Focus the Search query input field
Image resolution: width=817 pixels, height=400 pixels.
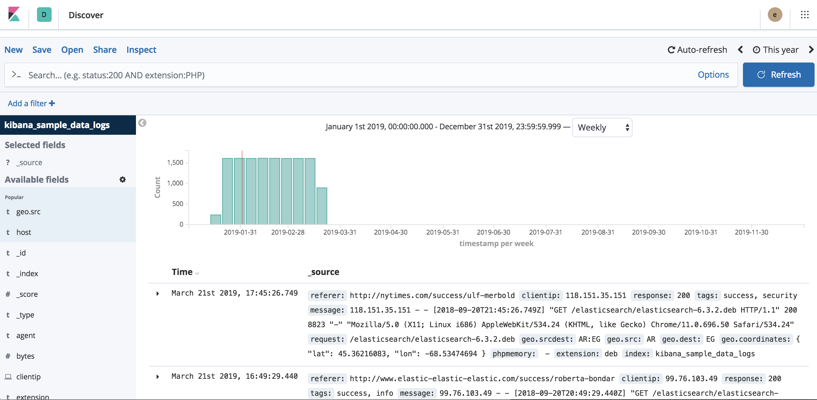(349, 75)
